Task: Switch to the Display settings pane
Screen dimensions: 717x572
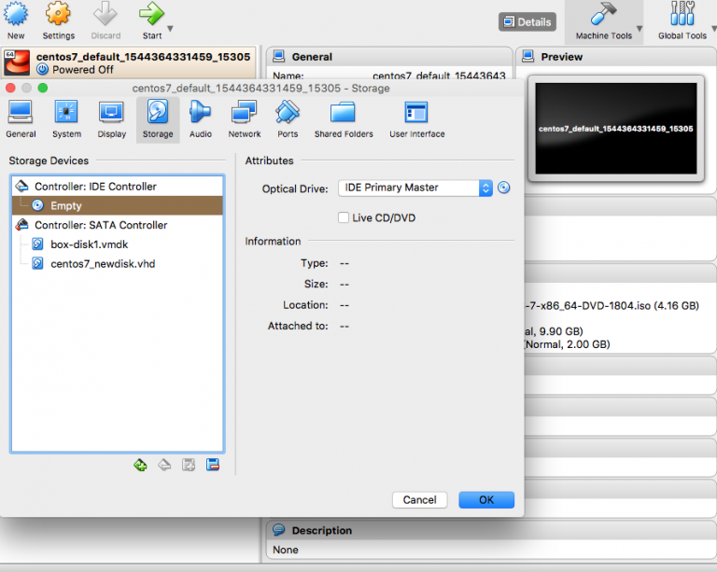Action: click(111, 119)
